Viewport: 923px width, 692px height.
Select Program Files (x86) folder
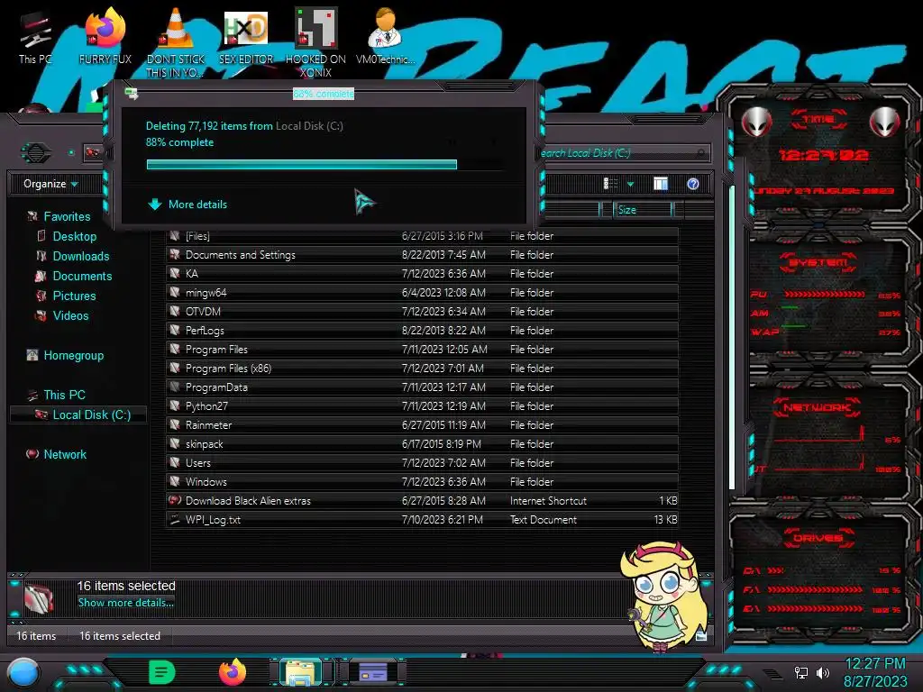422,369
